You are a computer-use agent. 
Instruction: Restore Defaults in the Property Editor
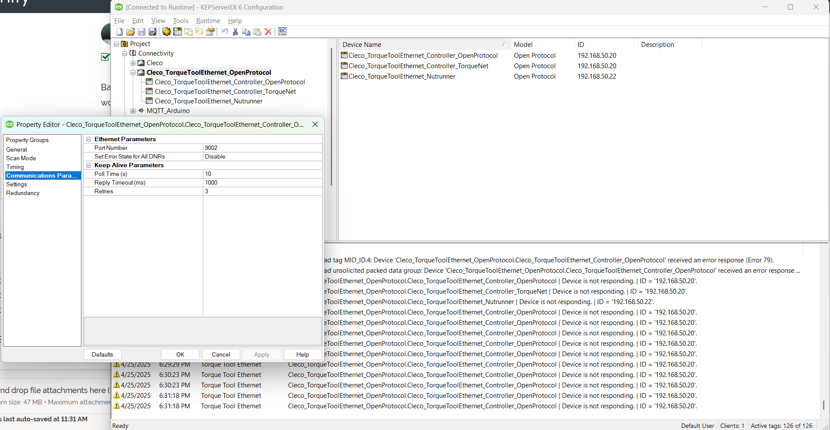point(102,354)
